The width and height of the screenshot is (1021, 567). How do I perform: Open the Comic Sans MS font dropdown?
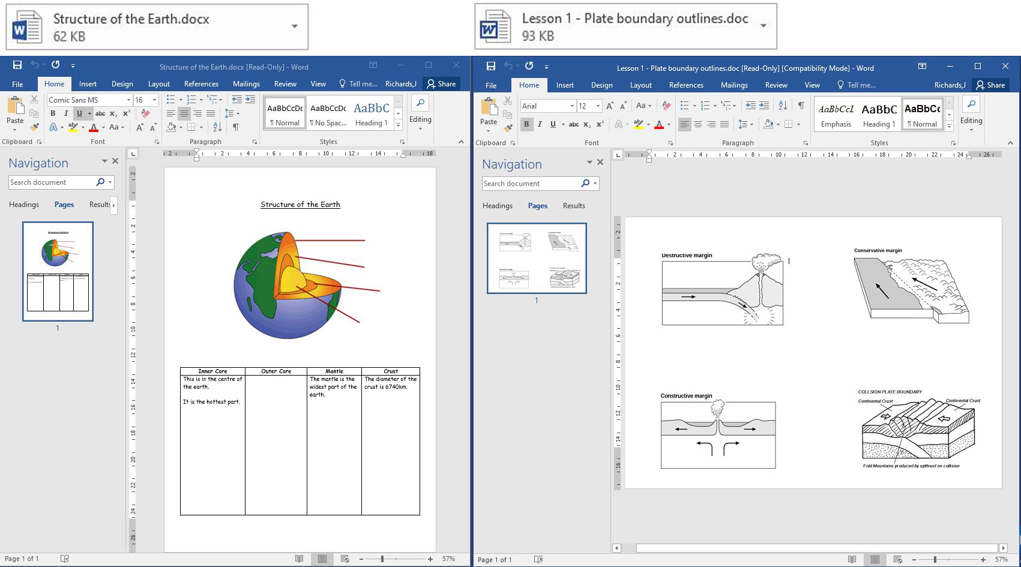coord(128,100)
